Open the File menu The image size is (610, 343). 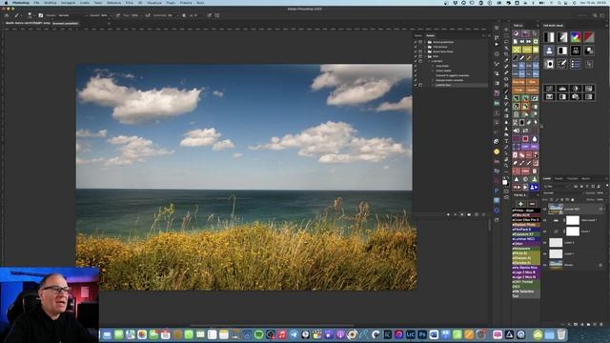pyautogui.click(x=36, y=3)
